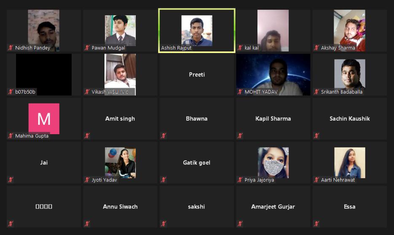Select the Preeti participant tile
This screenshot has width=394, height=235.
(x=197, y=75)
